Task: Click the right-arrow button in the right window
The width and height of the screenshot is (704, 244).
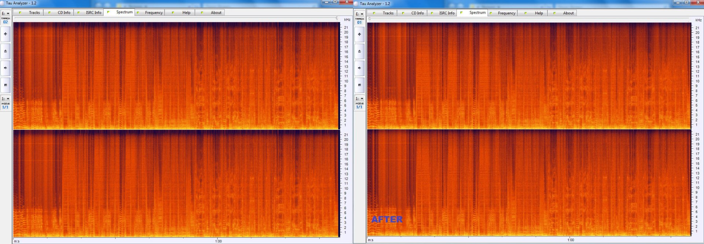Action: (359, 68)
